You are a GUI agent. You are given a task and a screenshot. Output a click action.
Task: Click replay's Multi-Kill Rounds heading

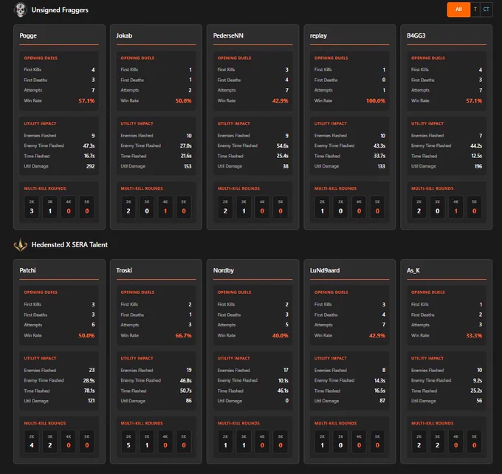click(x=335, y=188)
